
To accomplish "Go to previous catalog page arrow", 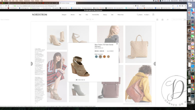I will [x=32, y=64].
